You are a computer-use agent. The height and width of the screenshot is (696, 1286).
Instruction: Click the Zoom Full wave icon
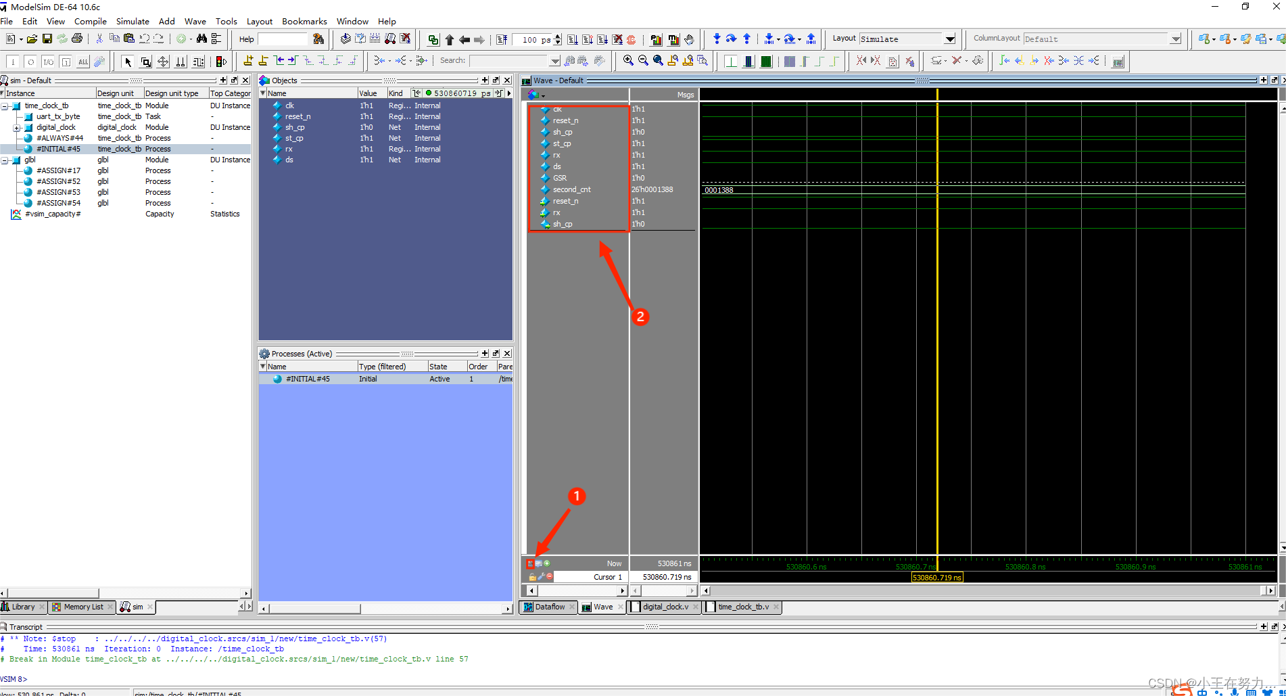coord(658,61)
